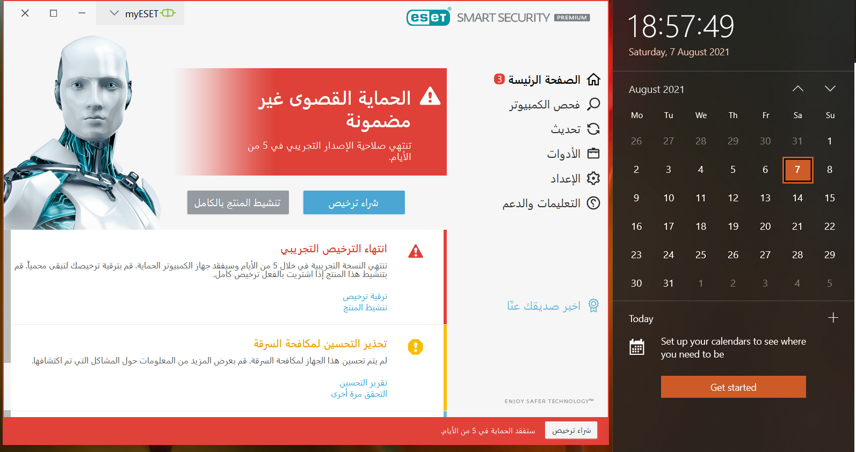The image size is (856, 452).
Task: Select July 26 in calendar
Action: pos(636,141)
